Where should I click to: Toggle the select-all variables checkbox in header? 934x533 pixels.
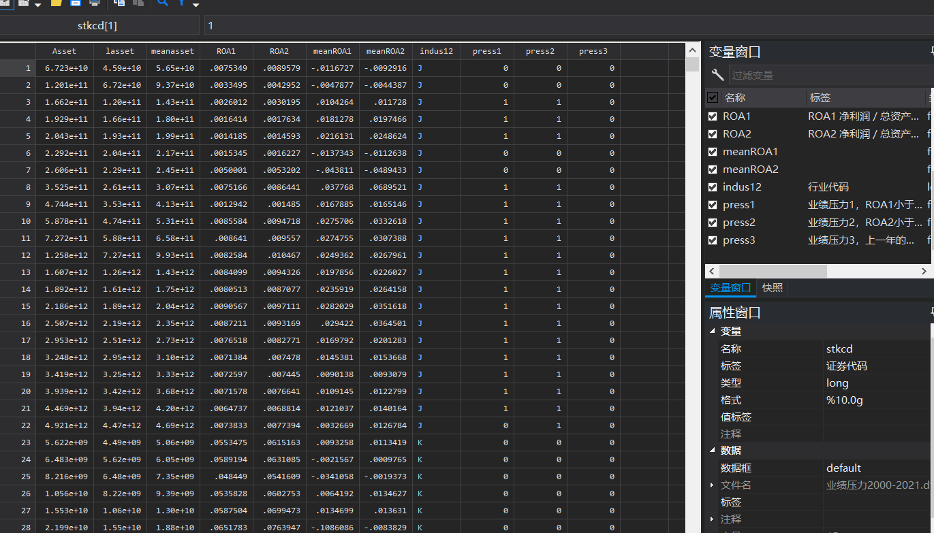pyautogui.click(x=713, y=97)
